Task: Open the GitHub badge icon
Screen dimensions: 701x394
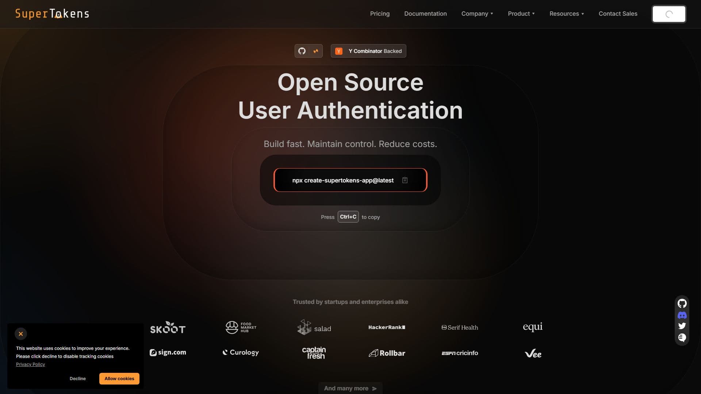Action: click(302, 51)
